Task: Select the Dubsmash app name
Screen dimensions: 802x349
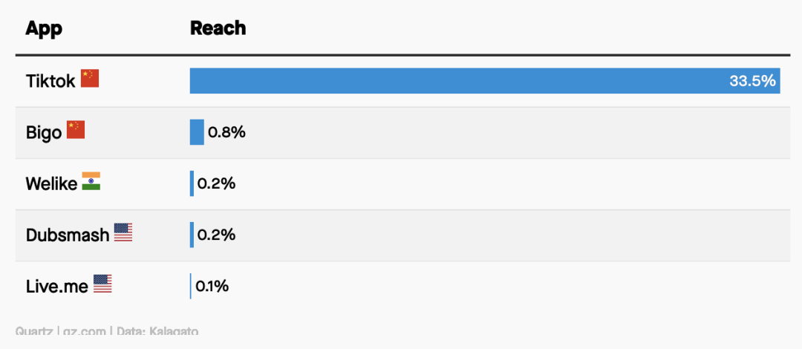Action: [68, 235]
